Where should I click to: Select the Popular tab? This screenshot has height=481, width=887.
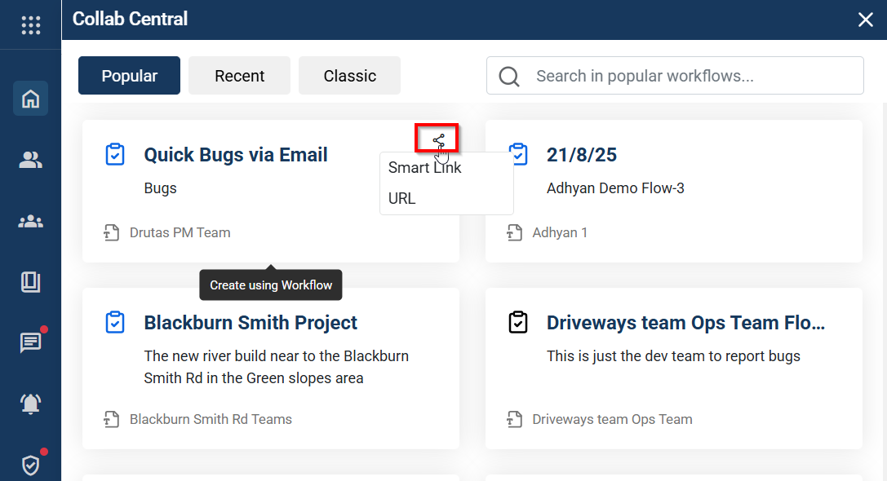pos(129,76)
